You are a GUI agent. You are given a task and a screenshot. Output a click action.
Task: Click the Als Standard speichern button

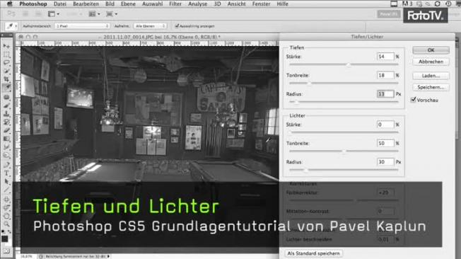pos(313,253)
